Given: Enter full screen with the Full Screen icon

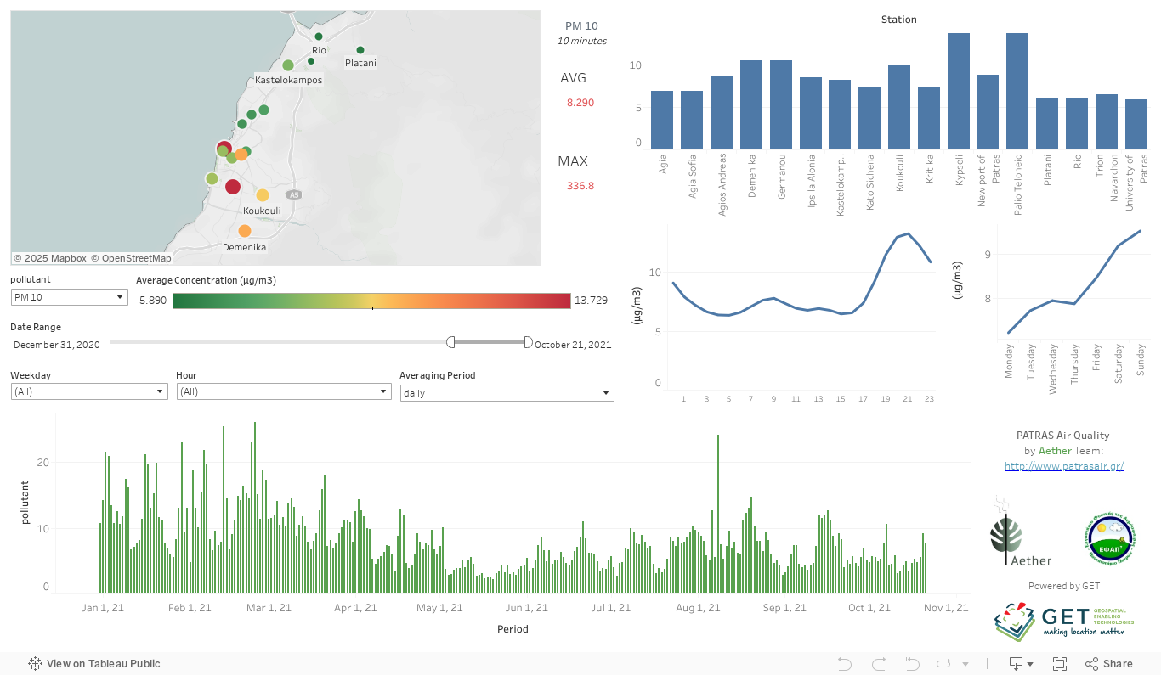Looking at the screenshot, I should point(1060,664).
